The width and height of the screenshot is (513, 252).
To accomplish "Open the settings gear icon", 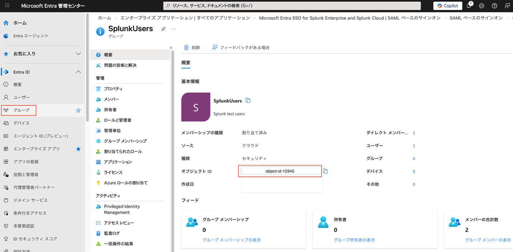I will [x=481, y=6].
